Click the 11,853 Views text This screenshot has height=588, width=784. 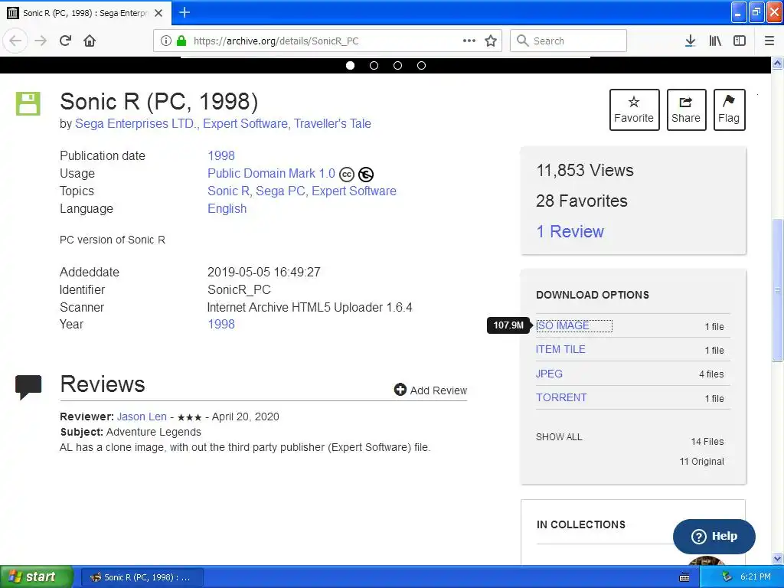(584, 171)
